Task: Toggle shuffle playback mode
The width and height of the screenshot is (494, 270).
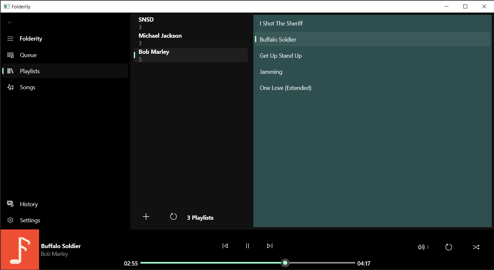Action: [x=476, y=247]
